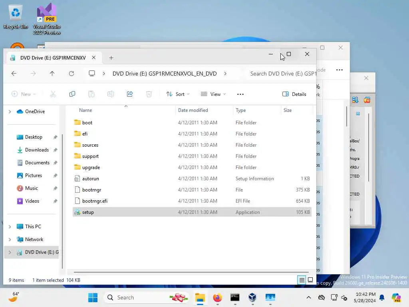Switch to the large thumbnails view icon in the status bar
Screen dimensions: 409x307
tap(310, 280)
